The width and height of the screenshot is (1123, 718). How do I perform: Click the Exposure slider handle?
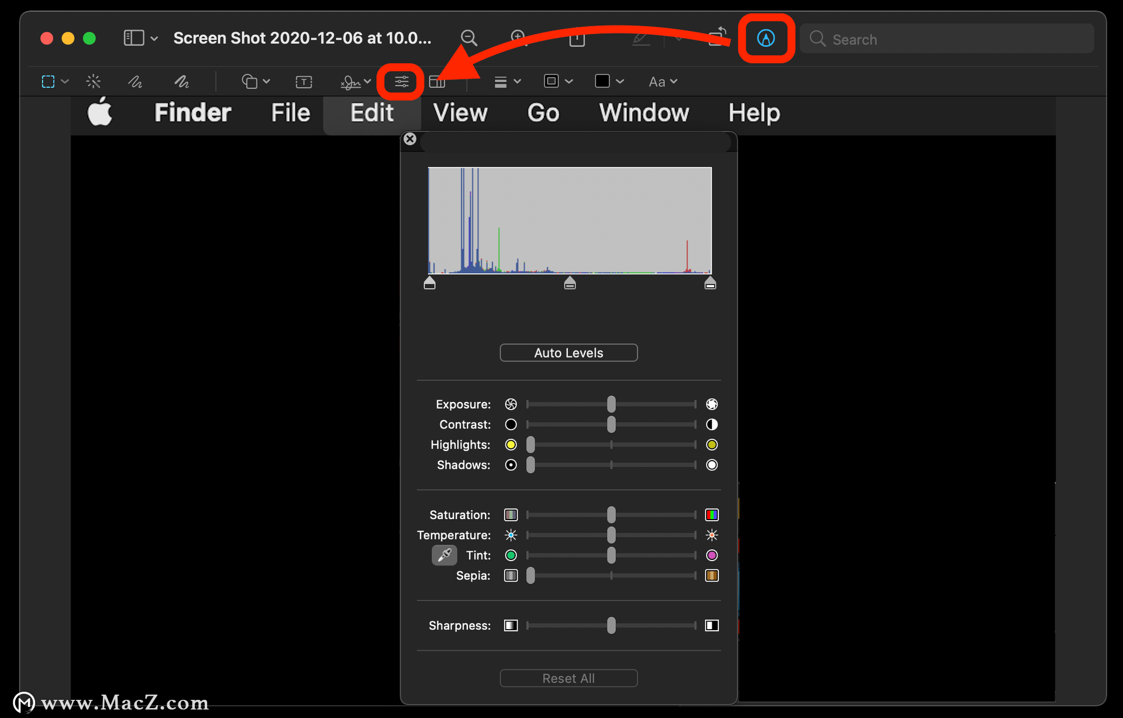point(611,404)
